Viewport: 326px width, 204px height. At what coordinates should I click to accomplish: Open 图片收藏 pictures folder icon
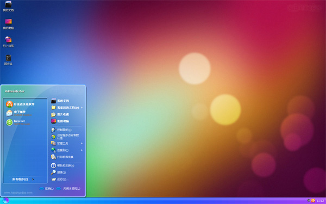tap(53, 114)
